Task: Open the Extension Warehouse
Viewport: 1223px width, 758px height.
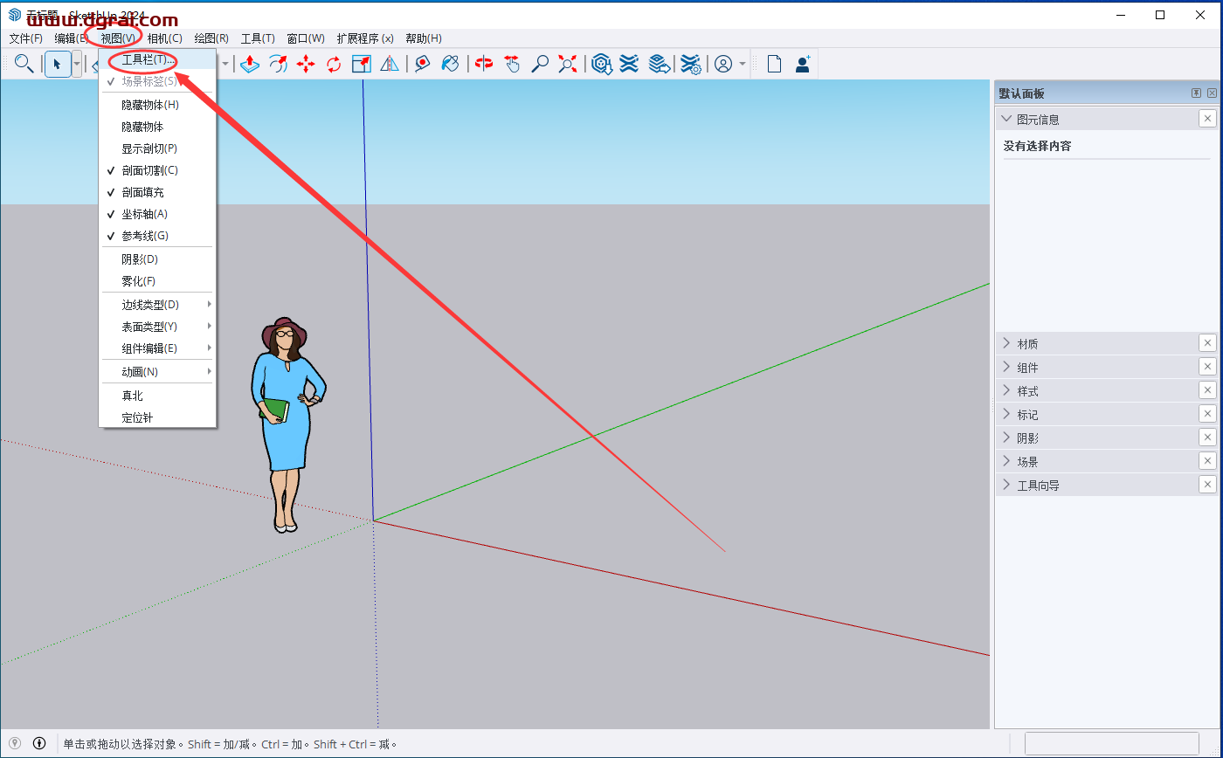Action: click(629, 64)
